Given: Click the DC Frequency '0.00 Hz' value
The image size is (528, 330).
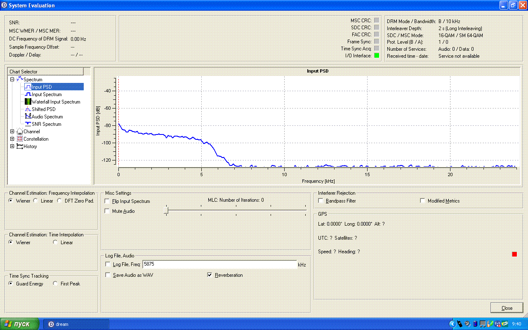Looking at the screenshot, I should (78, 39).
